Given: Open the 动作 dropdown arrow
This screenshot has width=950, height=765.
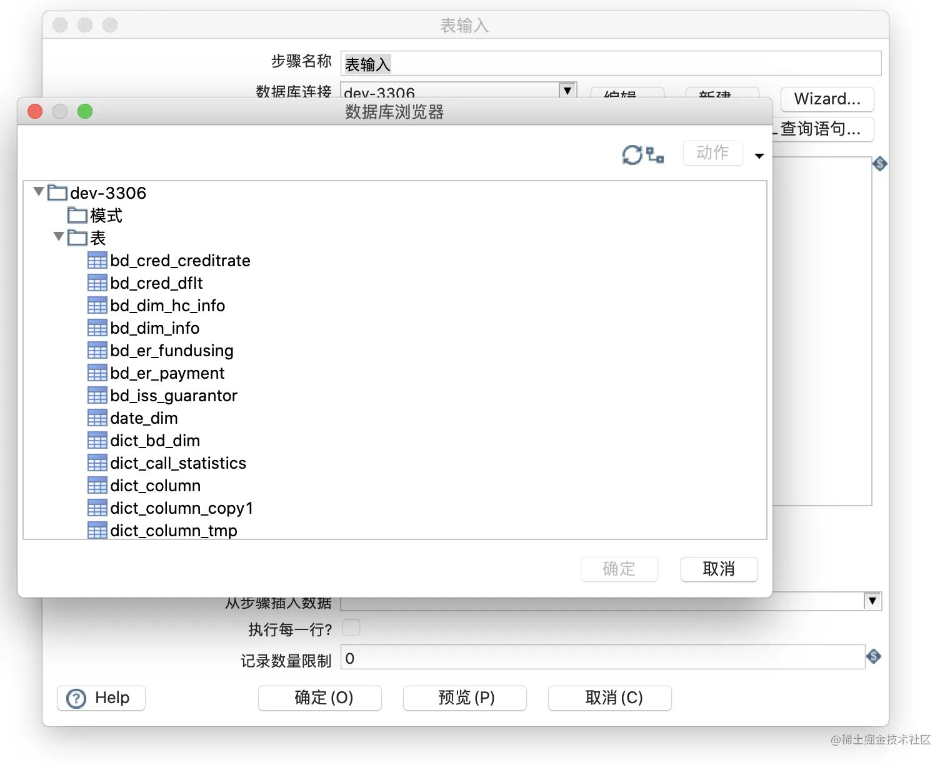Looking at the screenshot, I should 759,156.
